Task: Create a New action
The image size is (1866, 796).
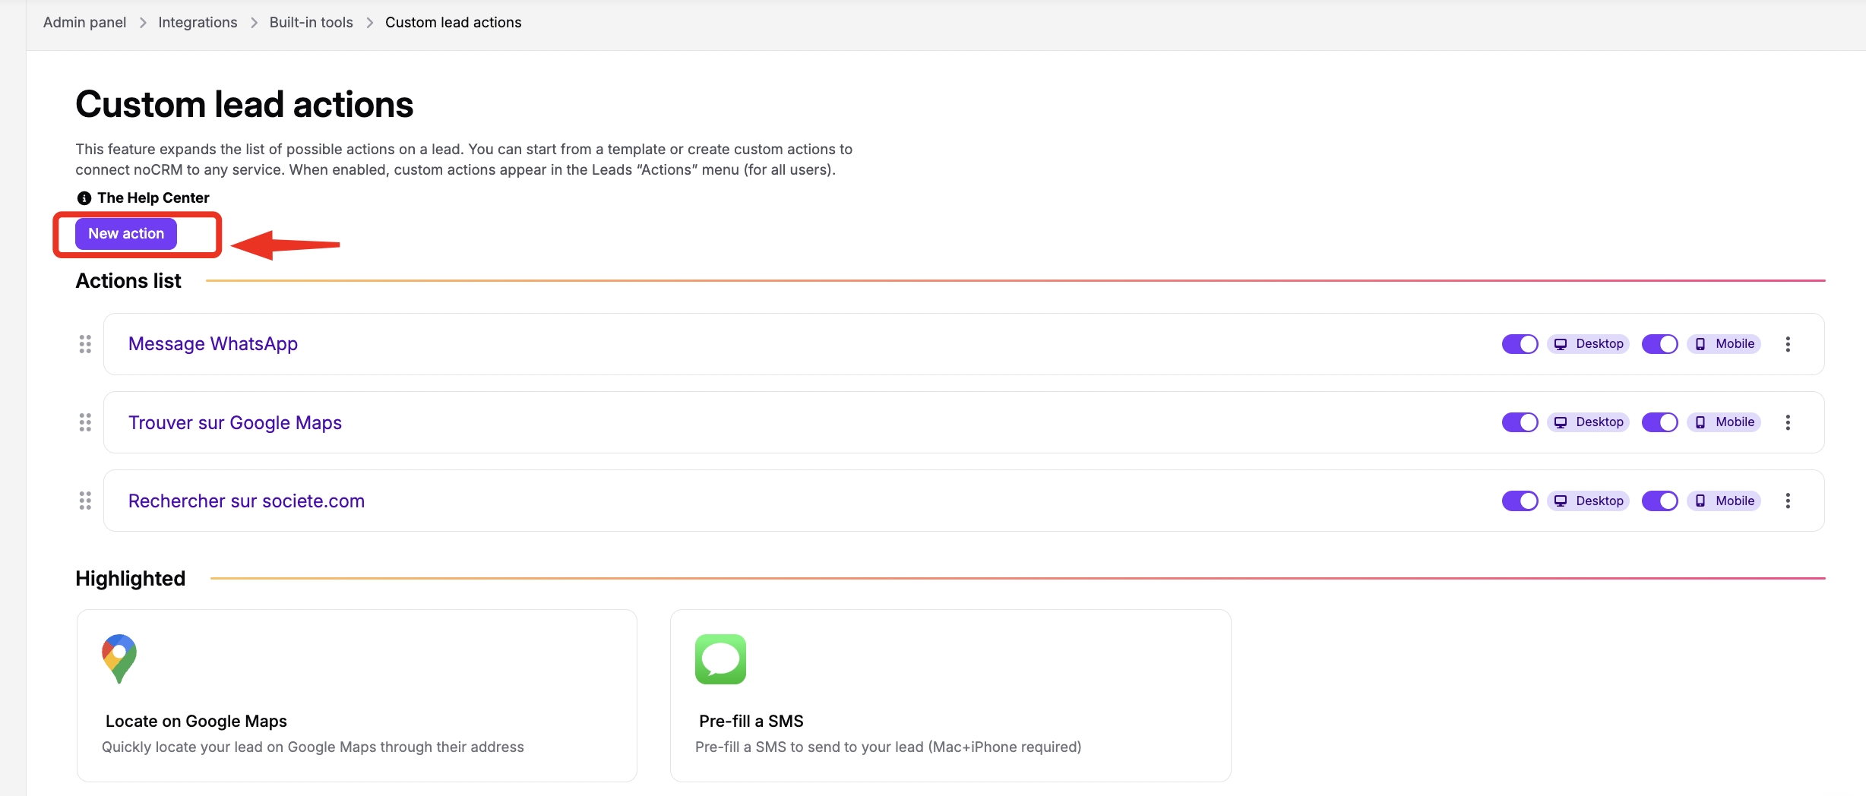Action: (x=126, y=234)
